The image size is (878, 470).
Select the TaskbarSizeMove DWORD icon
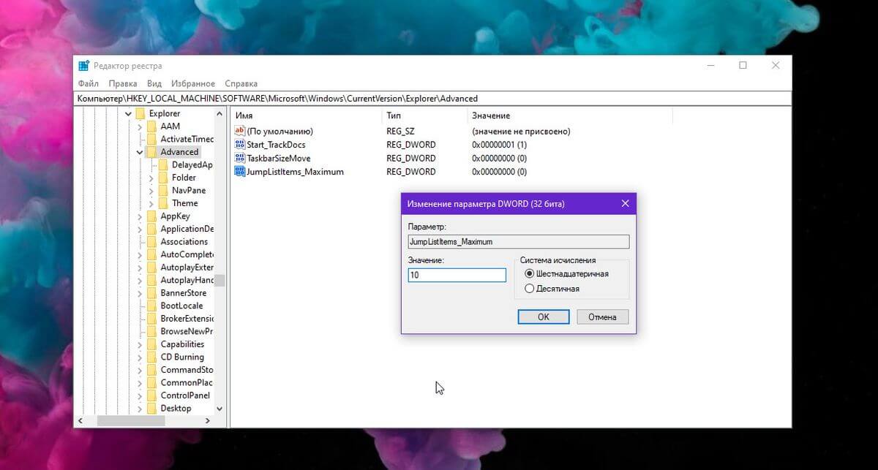point(239,158)
